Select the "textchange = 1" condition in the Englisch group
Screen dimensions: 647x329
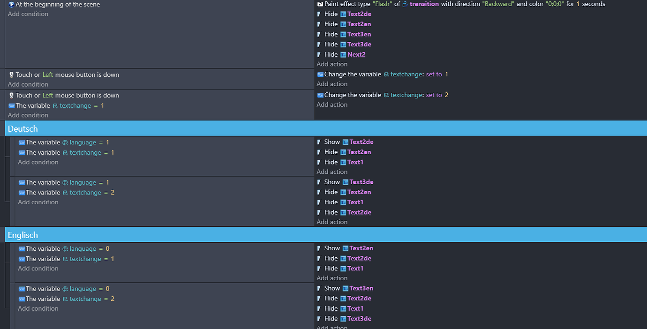coord(66,259)
